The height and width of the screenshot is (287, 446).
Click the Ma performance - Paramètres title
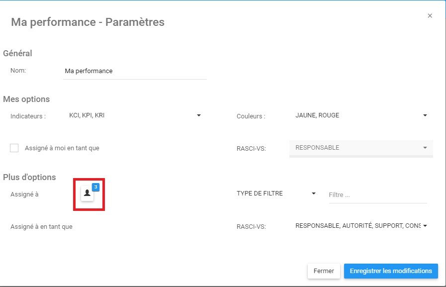point(88,22)
